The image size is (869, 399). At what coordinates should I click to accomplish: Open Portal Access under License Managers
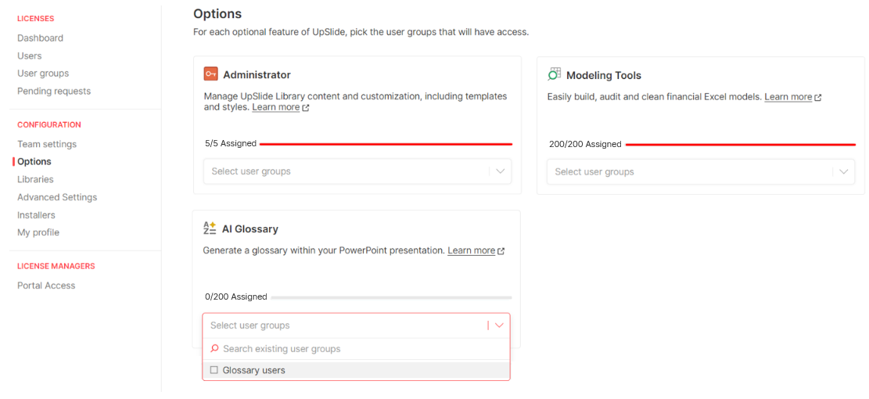tap(47, 286)
